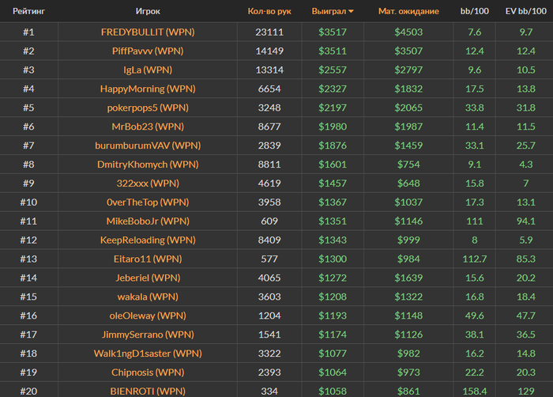
Task: Select EV bb/100 value 4.3
Action: point(526,164)
